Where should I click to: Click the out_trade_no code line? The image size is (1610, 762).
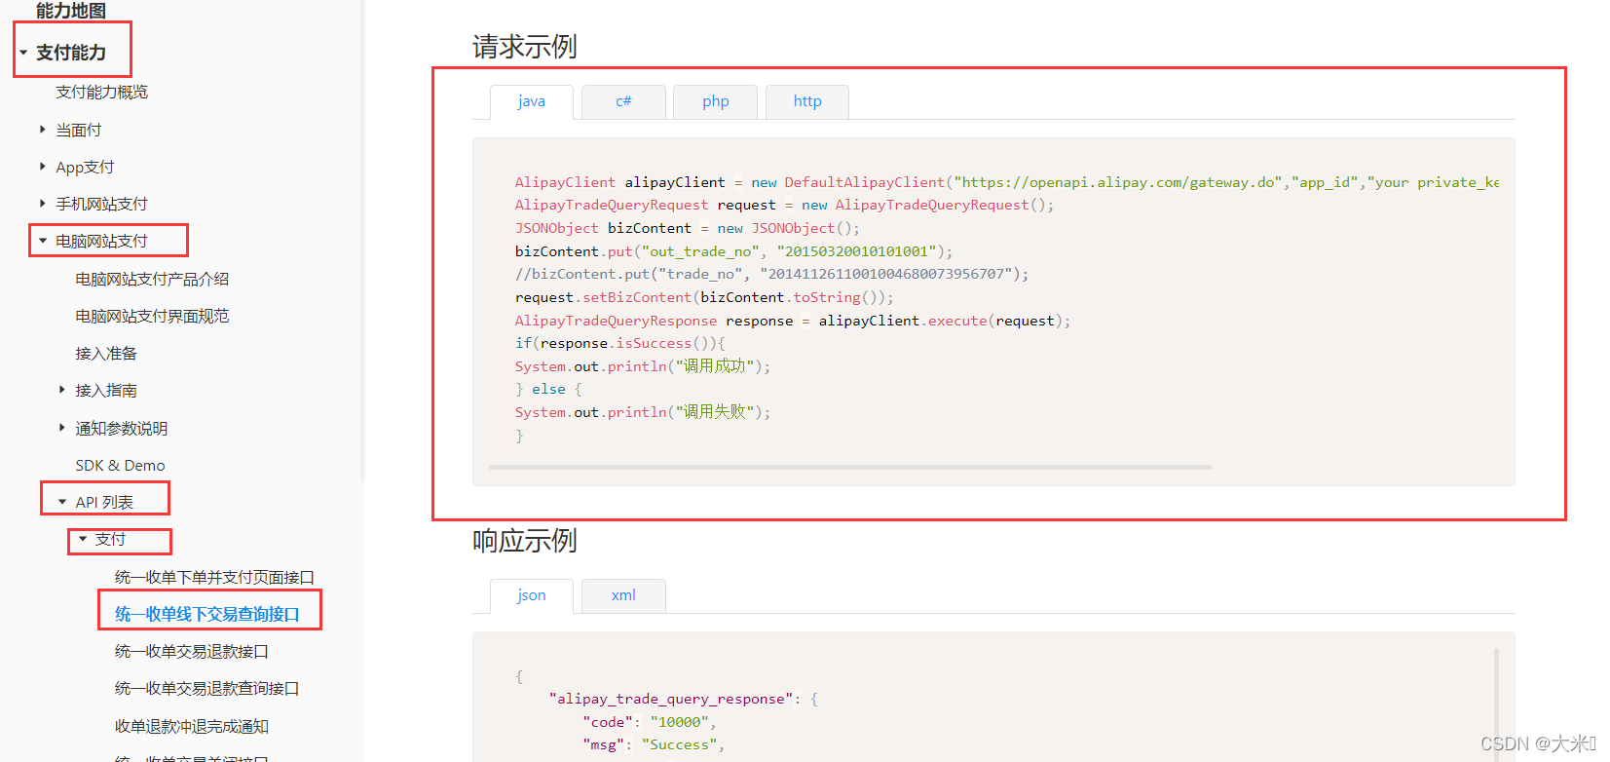(733, 251)
